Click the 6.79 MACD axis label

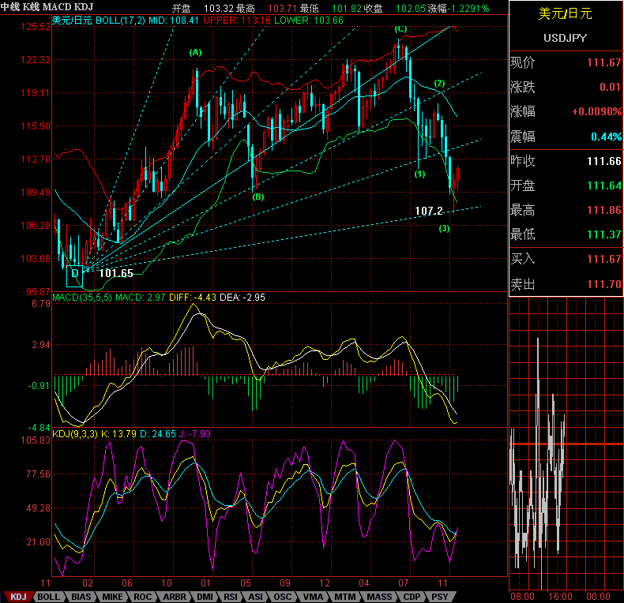click(x=41, y=304)
